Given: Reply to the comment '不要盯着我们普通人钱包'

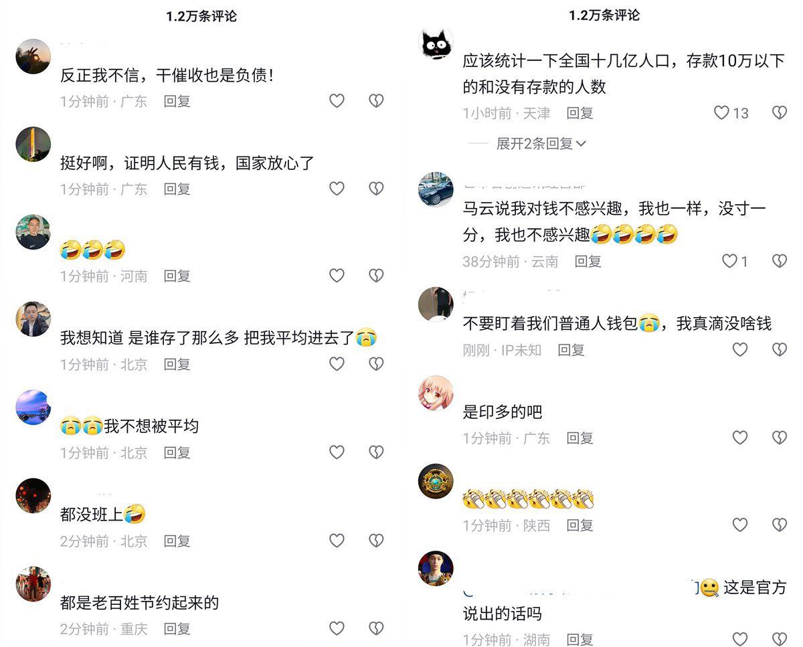Looking at the screenshot, I should click(571, 349).
